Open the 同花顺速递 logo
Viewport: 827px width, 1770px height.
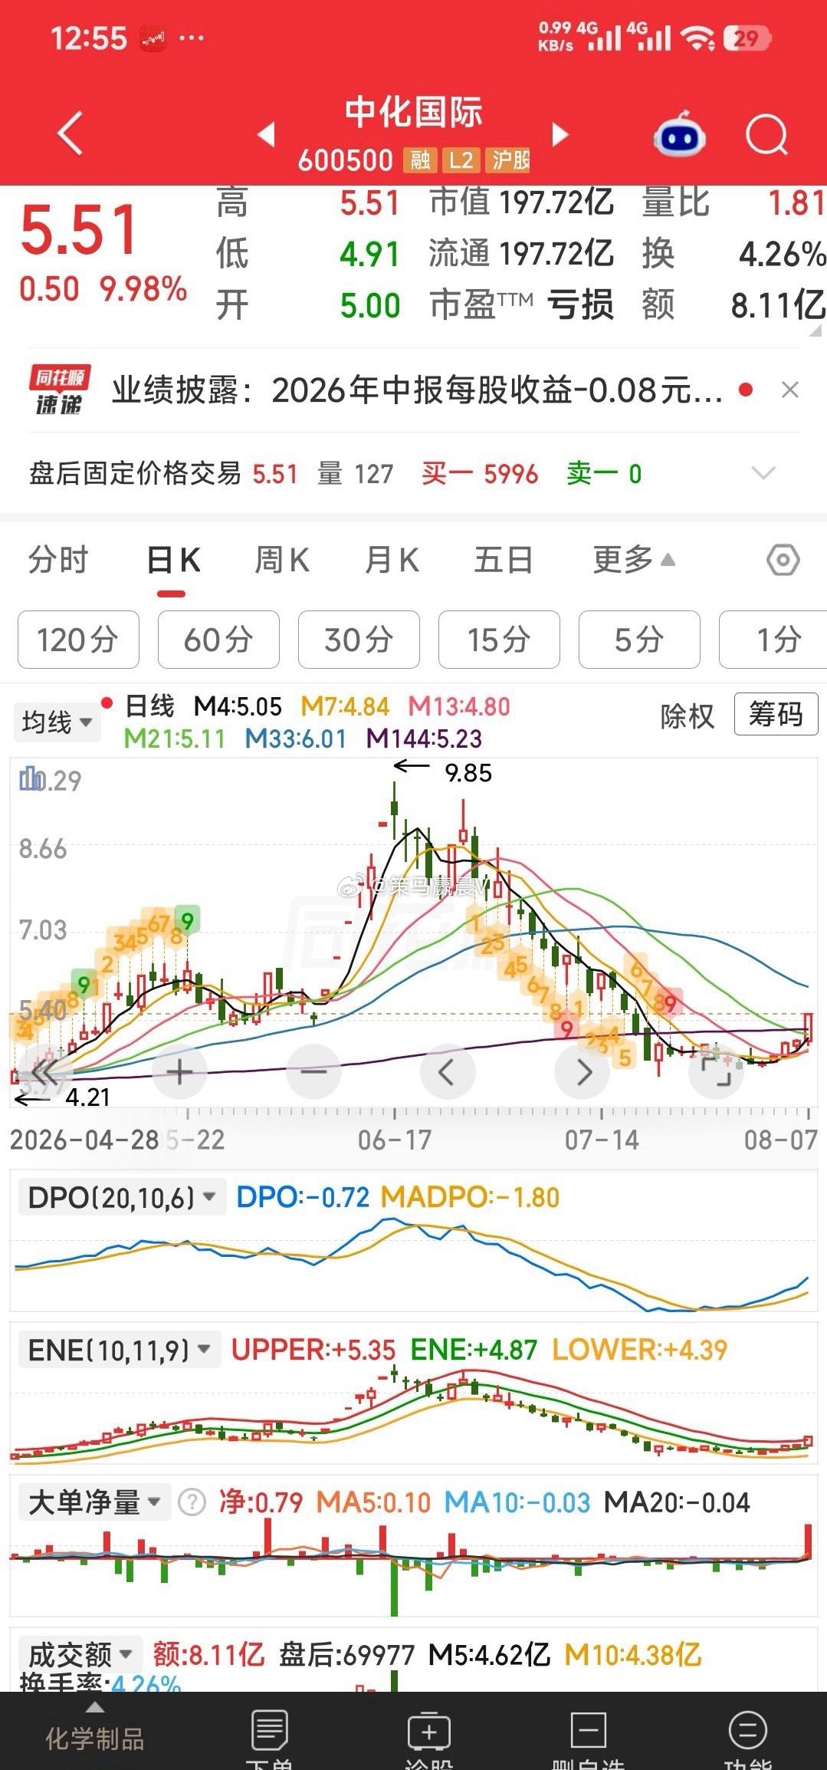[60, 390]
